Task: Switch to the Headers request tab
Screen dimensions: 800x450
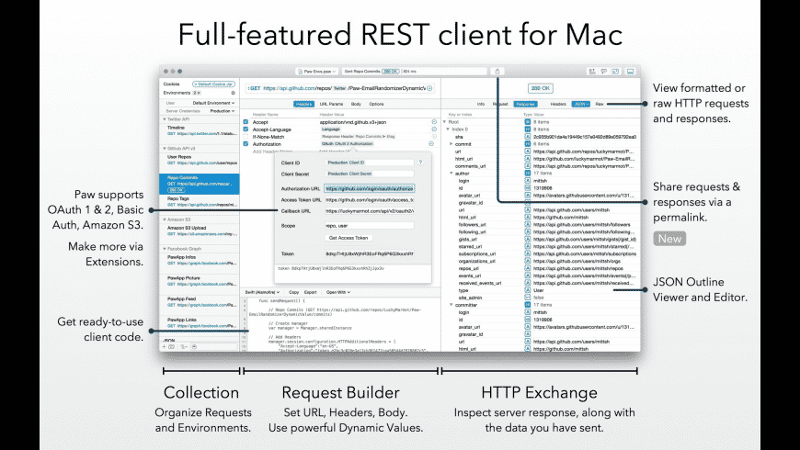Action: coord(304,104)
